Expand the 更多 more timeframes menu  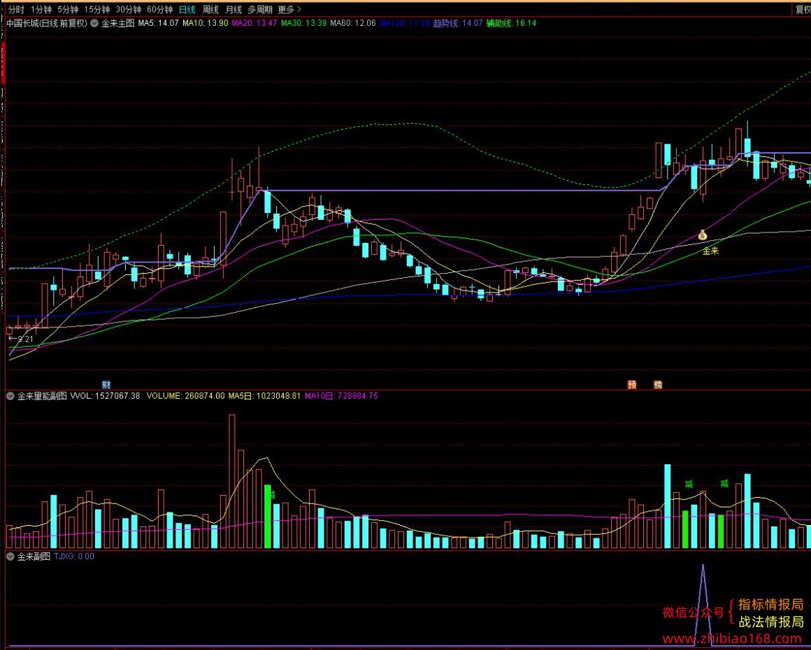click(x=289, y=9)
